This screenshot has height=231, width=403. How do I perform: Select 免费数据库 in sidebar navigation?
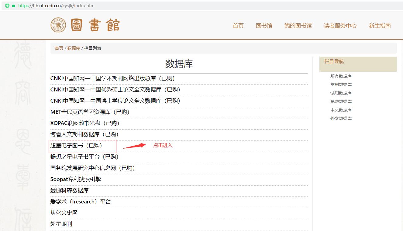341,101
